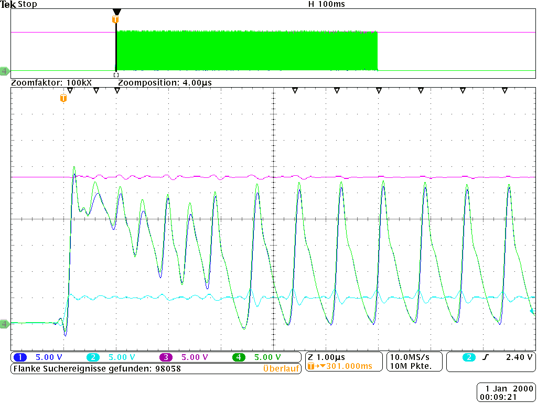The width and height of the screenshot is (537, 403).
Task: Click the orange Überlauf warning
Action: 281,369
